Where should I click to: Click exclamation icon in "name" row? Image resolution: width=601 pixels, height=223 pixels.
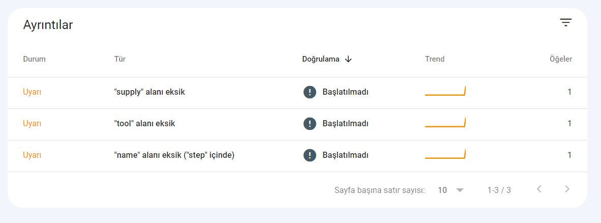coord(310,155)
